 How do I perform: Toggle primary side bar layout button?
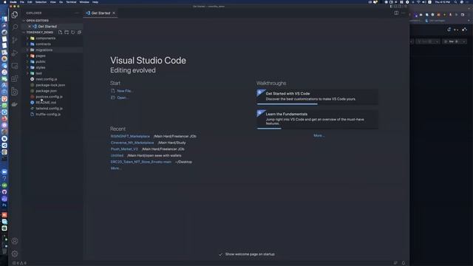coord(392,7)
